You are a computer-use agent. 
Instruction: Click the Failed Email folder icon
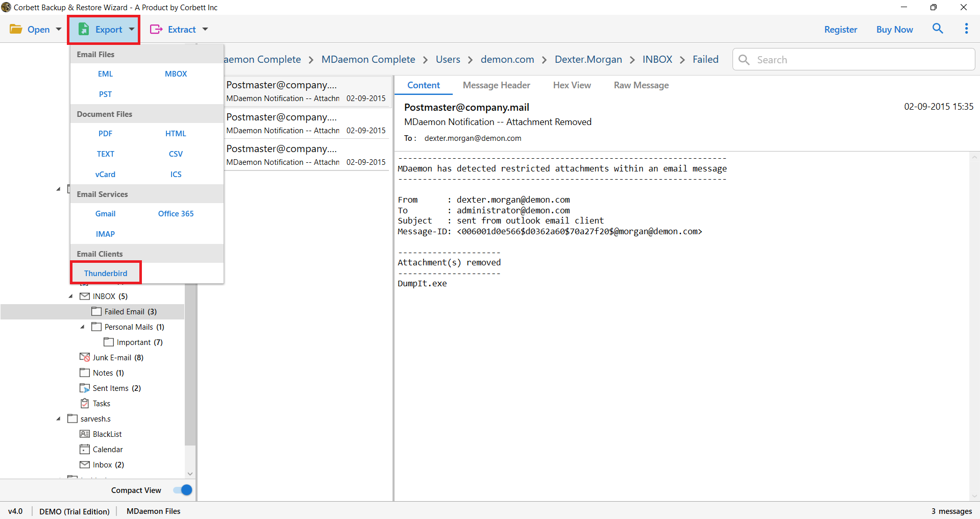coord(96,311)
